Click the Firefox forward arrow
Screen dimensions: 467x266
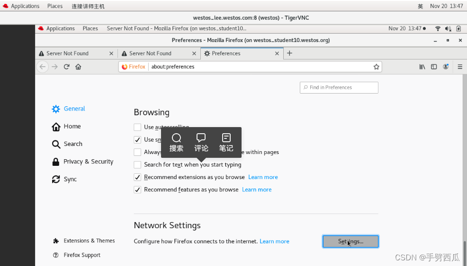click(54, 67)
